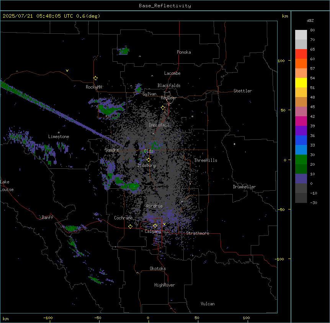Click the Stettler city label
The image size is (330, 323).
[x=243, y=91]
